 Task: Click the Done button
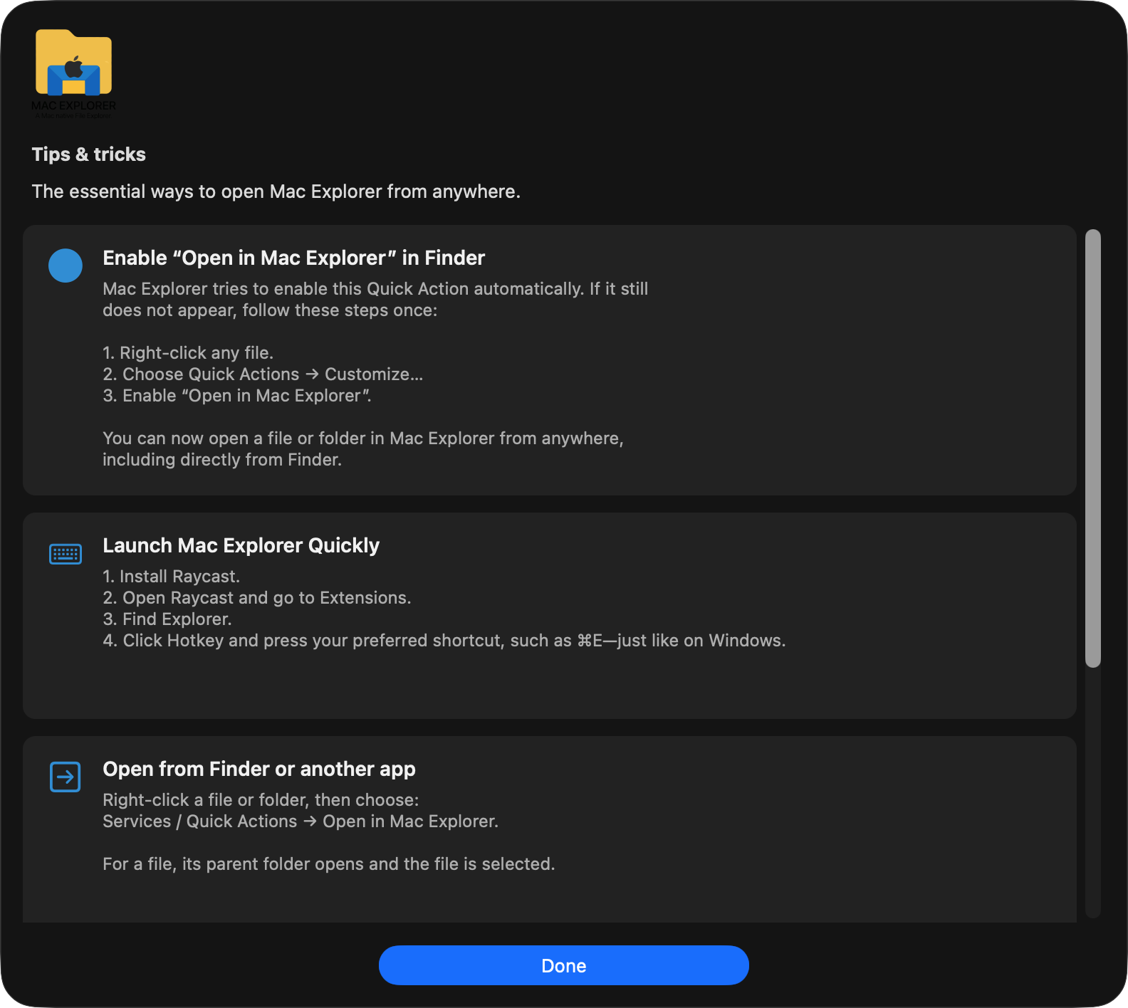click(x=564, y=965)
